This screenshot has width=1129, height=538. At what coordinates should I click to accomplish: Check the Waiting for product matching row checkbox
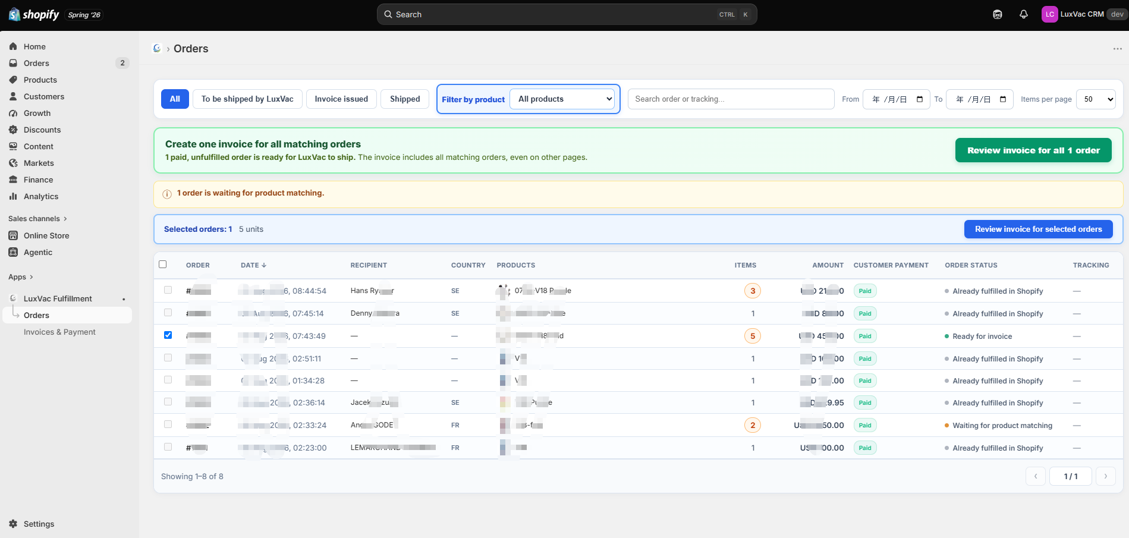pos(168,424)
